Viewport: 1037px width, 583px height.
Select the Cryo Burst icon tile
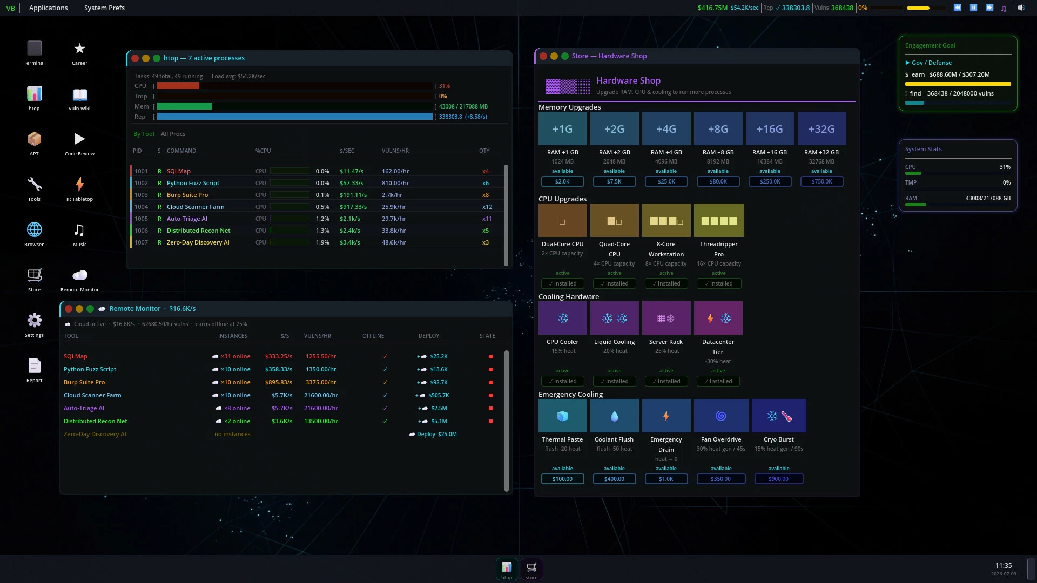(x=779, y=416)
